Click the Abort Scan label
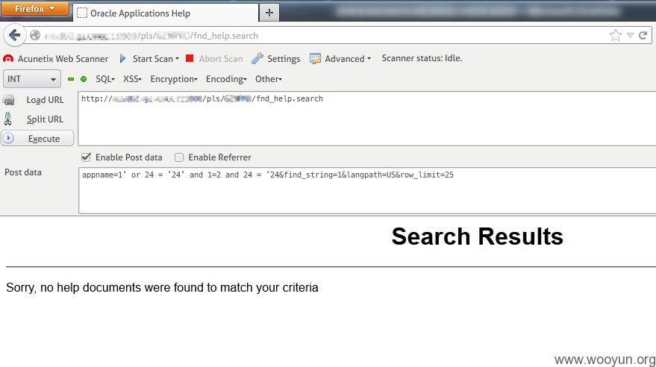Screen dimensions: 656x367 (221, 59)
